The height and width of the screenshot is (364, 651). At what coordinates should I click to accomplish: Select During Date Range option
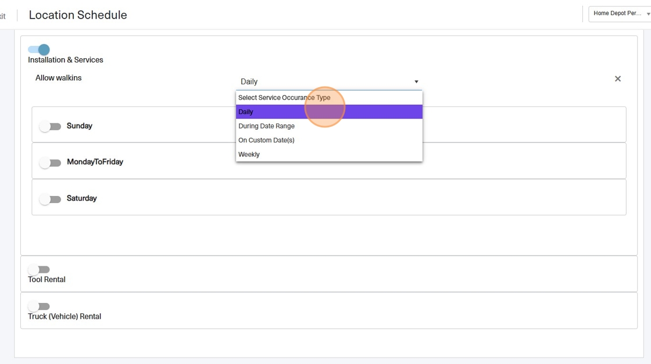tap(266, 126)
